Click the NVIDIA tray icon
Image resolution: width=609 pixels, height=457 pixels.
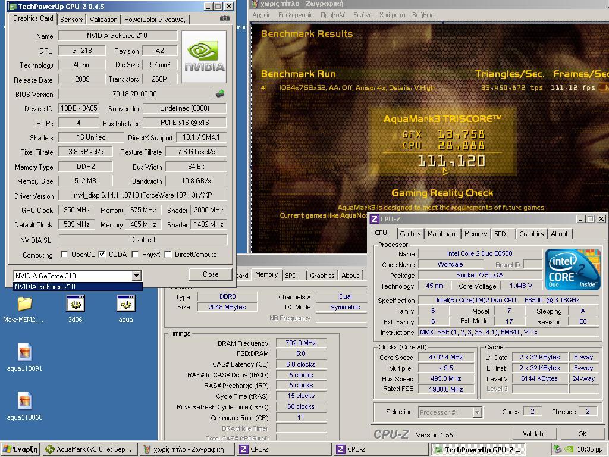(x=569, y=449)
